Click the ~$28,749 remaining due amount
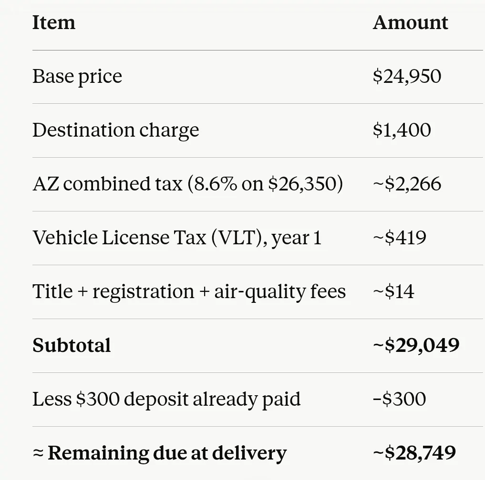This screenshot has height=480, width=485. point(414,453)
